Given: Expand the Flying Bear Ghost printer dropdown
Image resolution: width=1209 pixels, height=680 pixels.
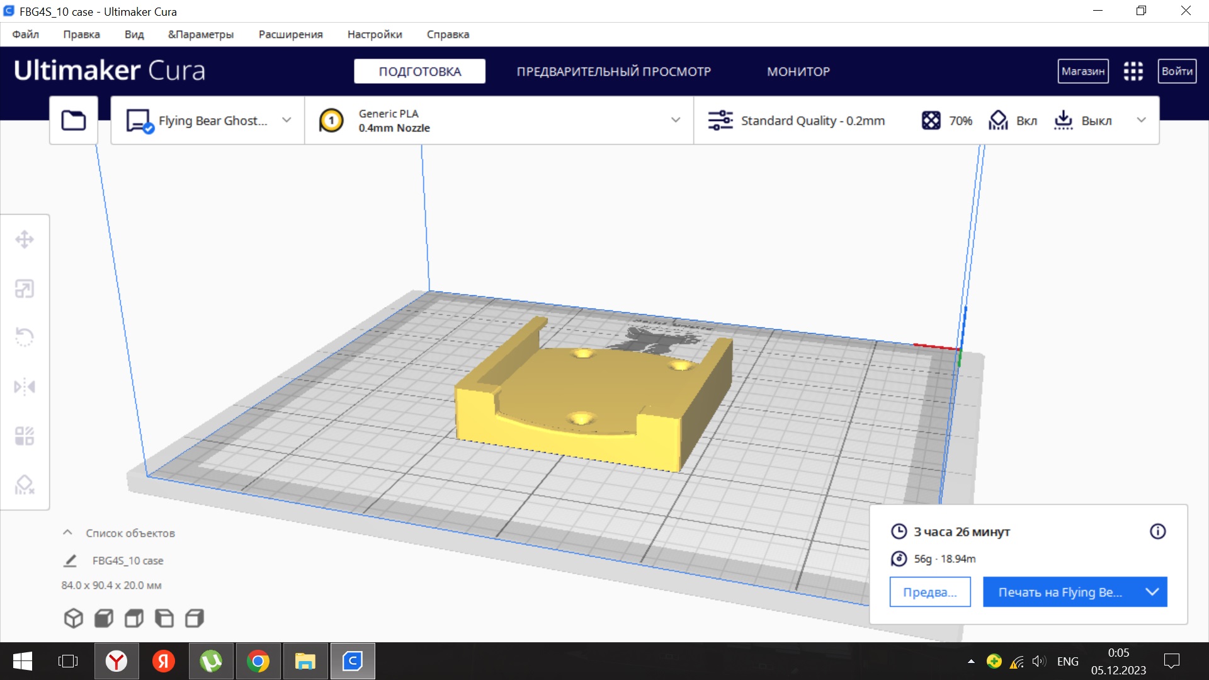Looking at the screenshot, I should click(287, 120).
